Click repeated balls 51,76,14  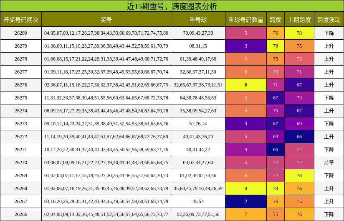(198, 124)
